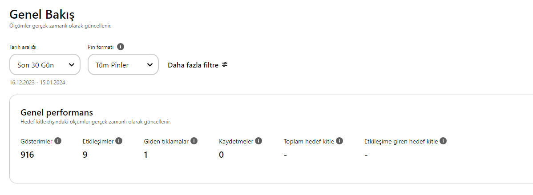Screen dimensions: 533x195
Task: Select the Giden tıklamalar metric label
Action: pos(166,141)
